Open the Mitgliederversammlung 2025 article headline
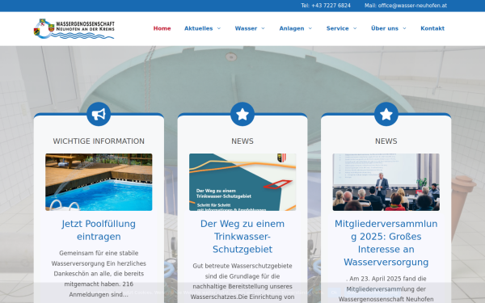The width and height of the screenshot is (485, 303). tap(386, 242)
